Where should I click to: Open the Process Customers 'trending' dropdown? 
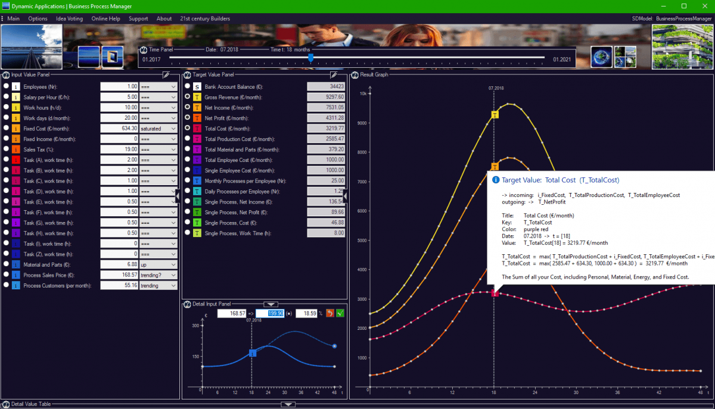158,285
